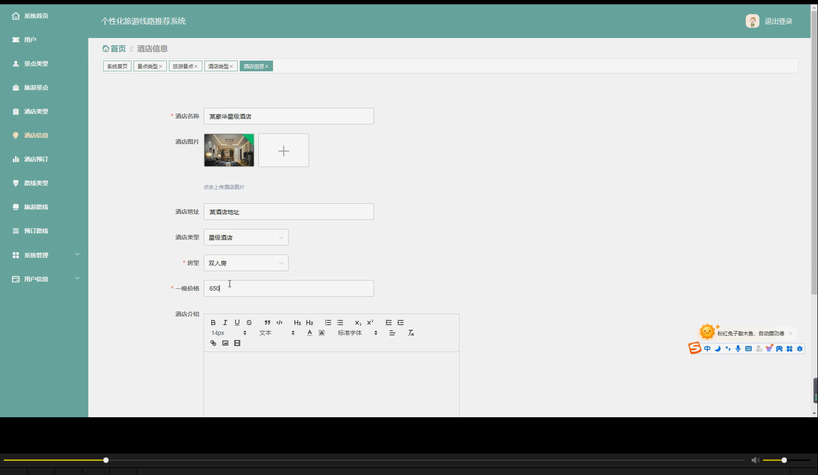Insert a video into editor
Screen dimensions: 818x475
coord(237,343)
